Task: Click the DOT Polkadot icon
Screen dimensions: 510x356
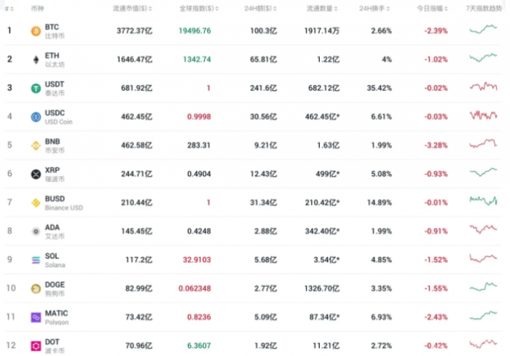Action: coord(35,346)
